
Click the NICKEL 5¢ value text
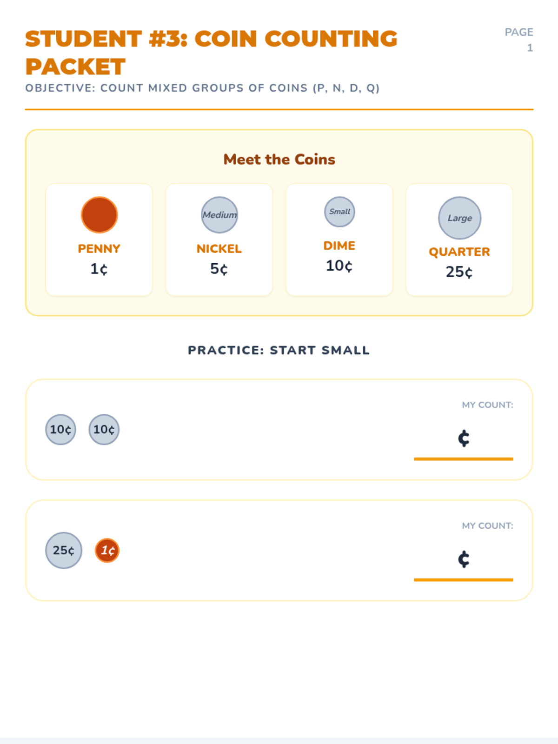pos(219,269)
